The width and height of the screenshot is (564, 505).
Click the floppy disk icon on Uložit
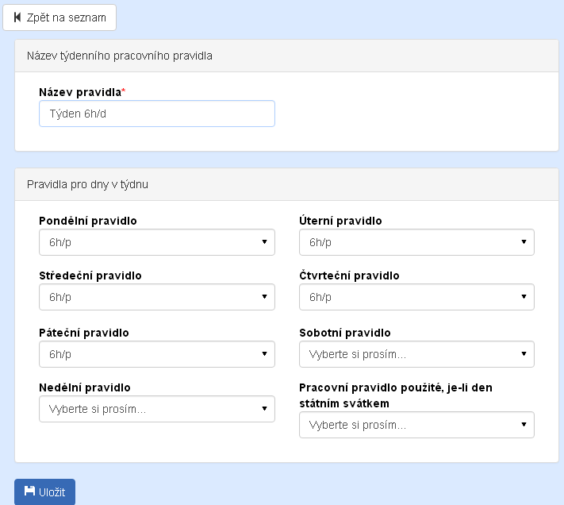(30, 492)
